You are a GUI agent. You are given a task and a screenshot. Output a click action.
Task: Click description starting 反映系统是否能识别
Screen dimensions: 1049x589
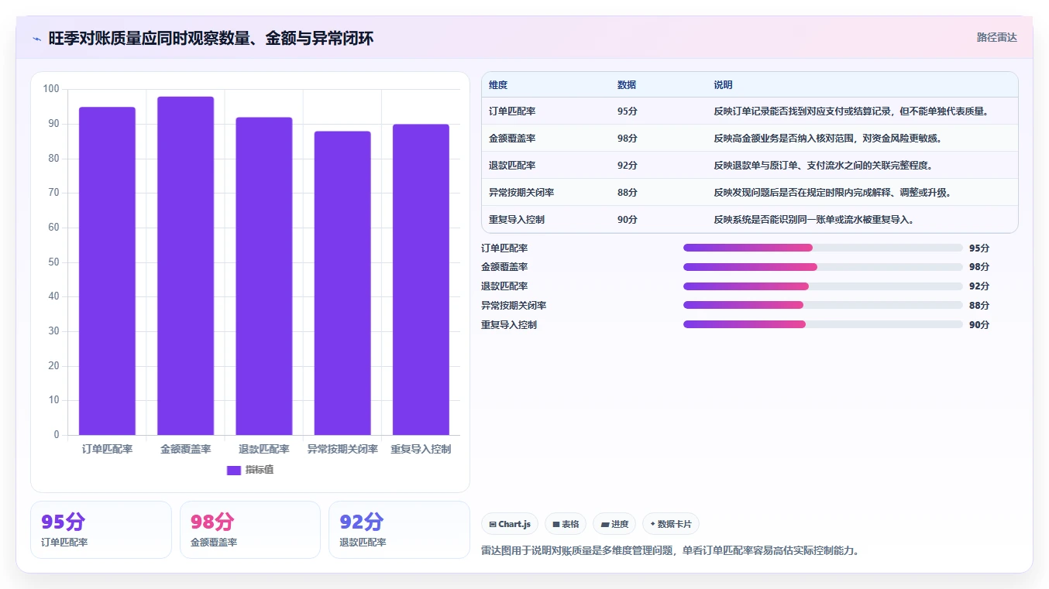point(817,220)
